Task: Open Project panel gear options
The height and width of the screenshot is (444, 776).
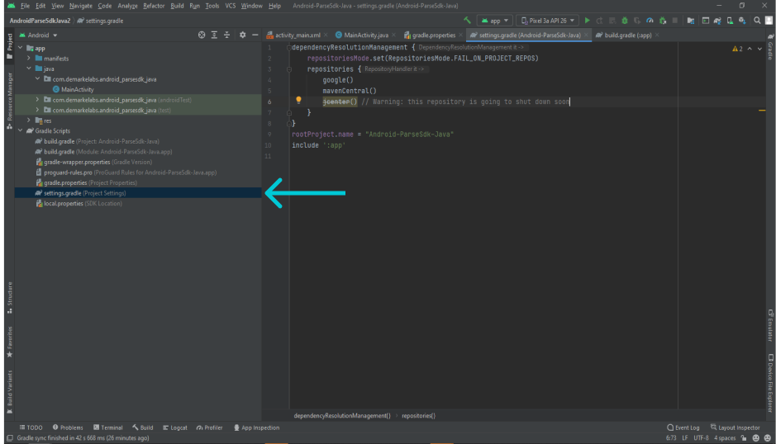Action: 242,35
